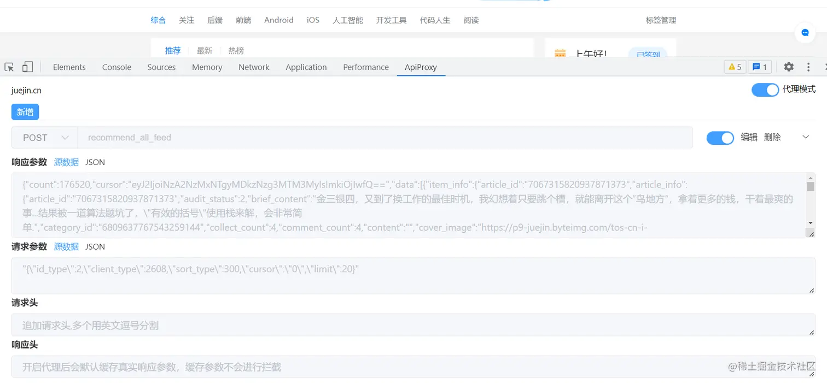Open the 后端 category
The height and width of the screenshot is (383, 827).
215,20
